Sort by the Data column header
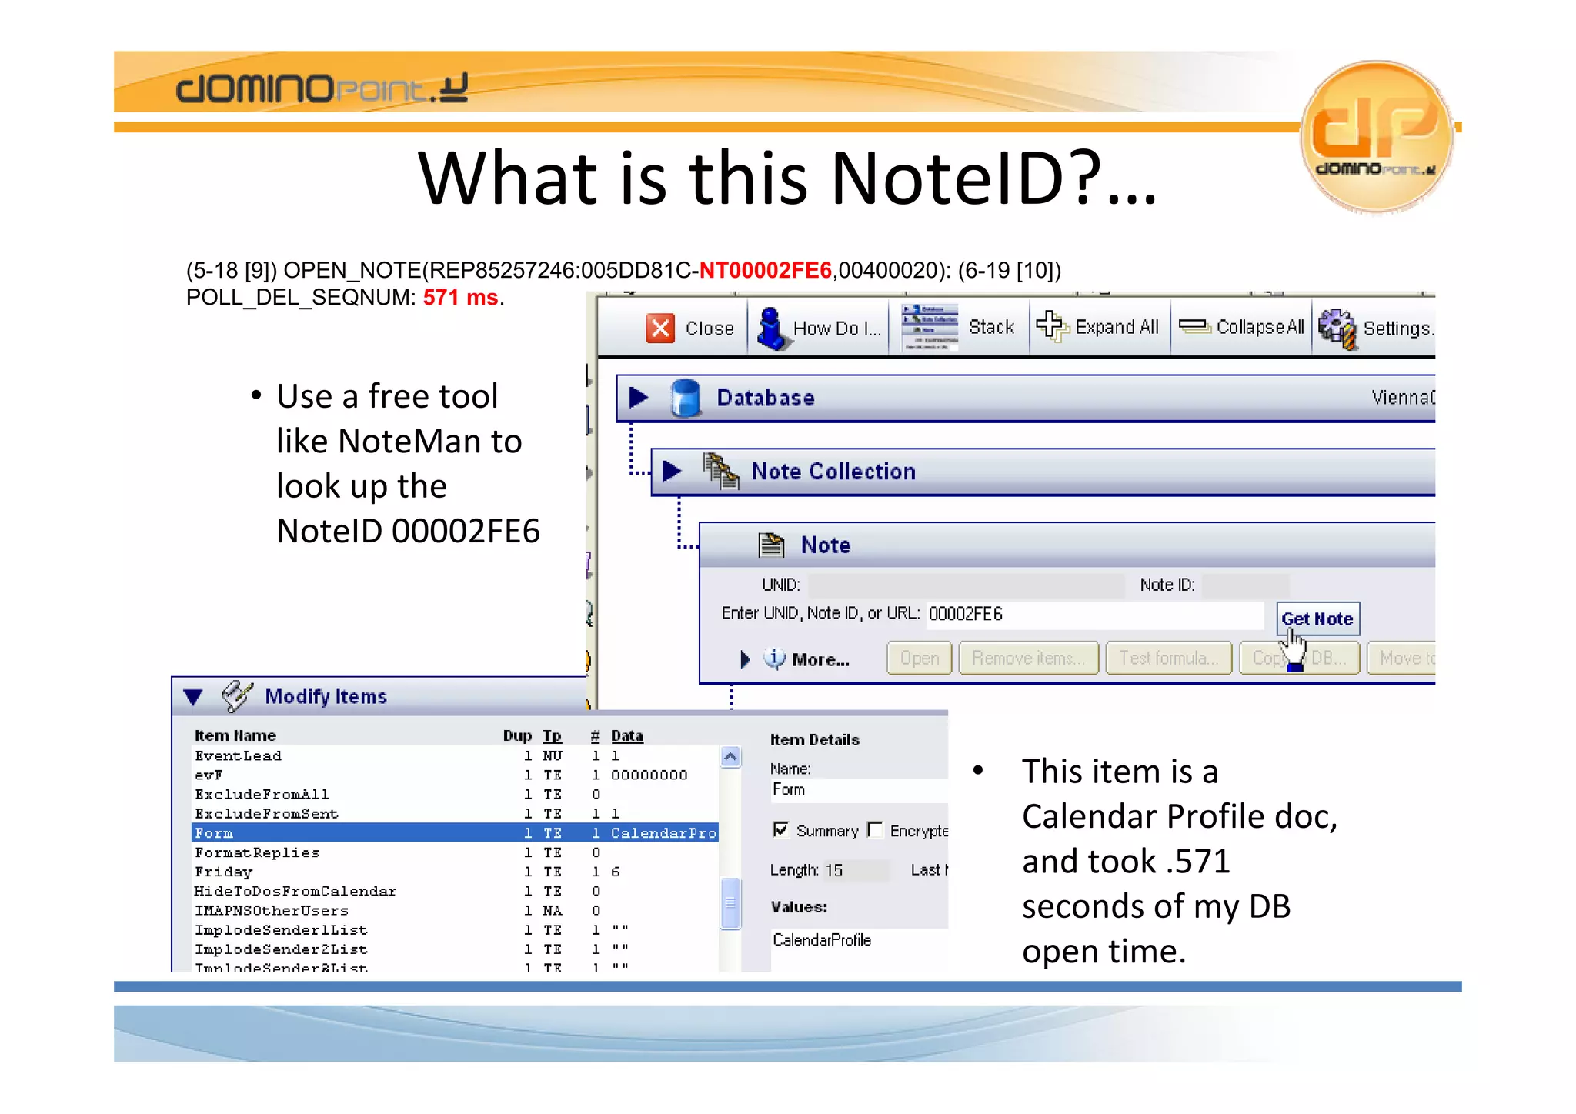 pyautogui.click(x=626, y=735)
